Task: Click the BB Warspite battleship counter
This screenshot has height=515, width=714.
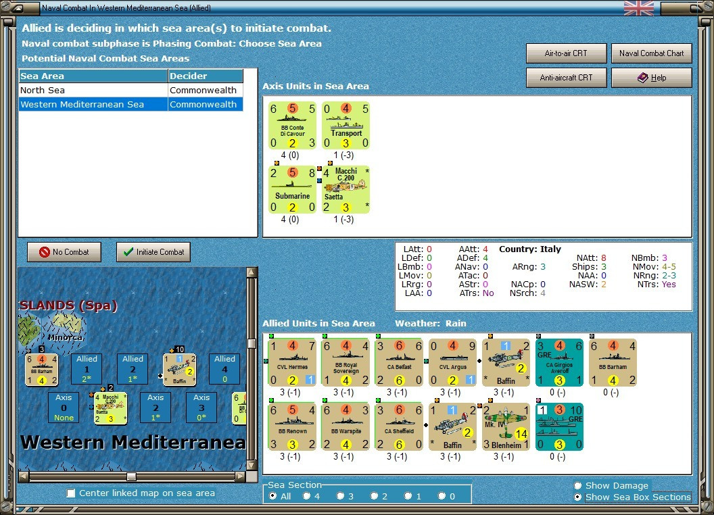Action: pyautogui.click(x=346, y=426)
